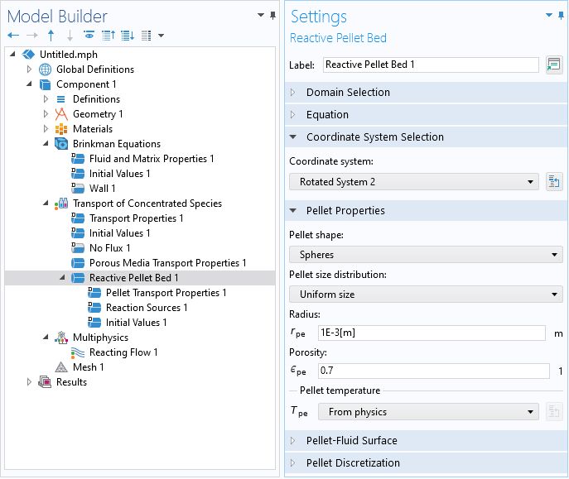Click the label properties icon beside Label field
This screenshot has width=569, height=479.
click(x=554, y=65)
